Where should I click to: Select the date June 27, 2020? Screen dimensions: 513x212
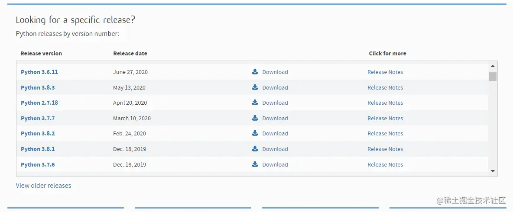[x=130, y=72]
